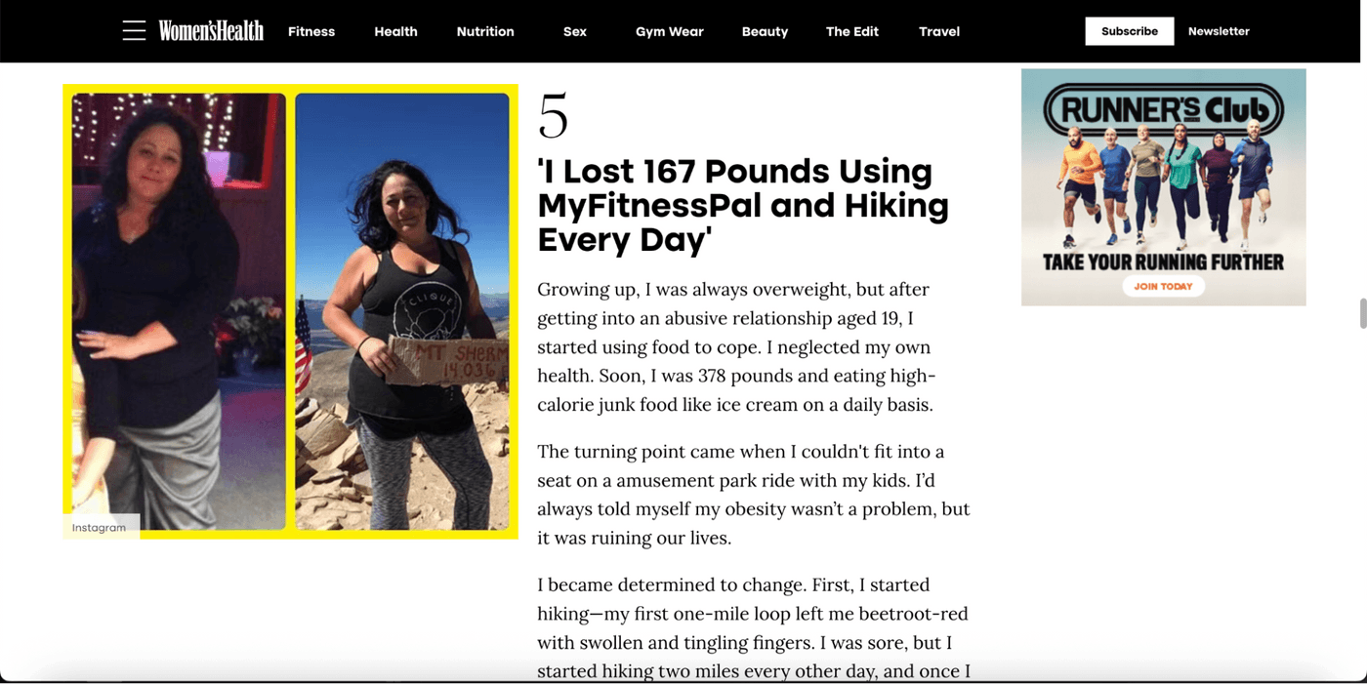Click the Women's Health logo
The width and height of the screenshot is (1367, 684).
point(211,31)
